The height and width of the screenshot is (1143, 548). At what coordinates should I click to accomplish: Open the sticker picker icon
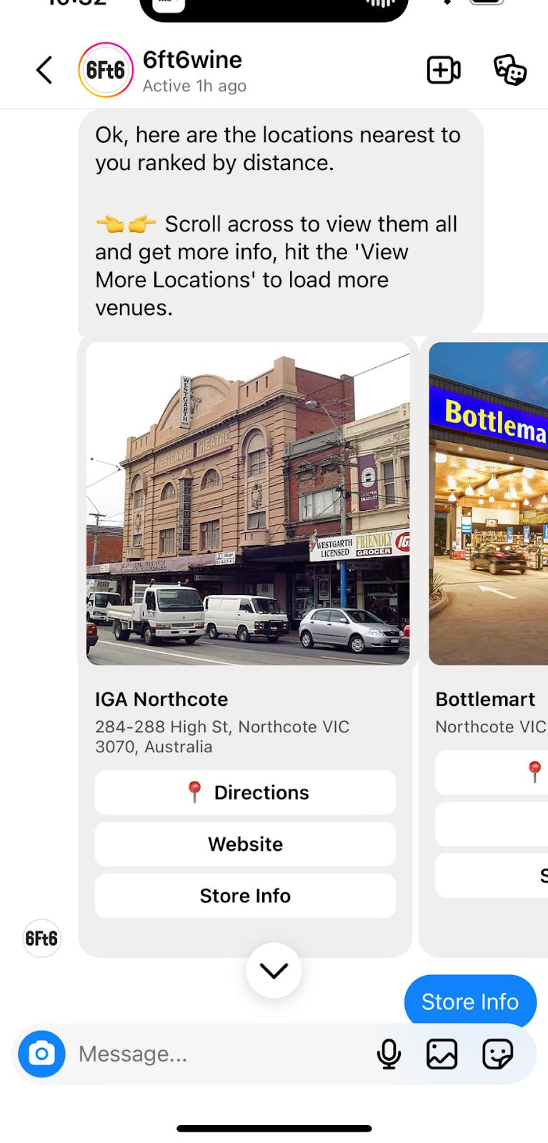(497, 1054)
